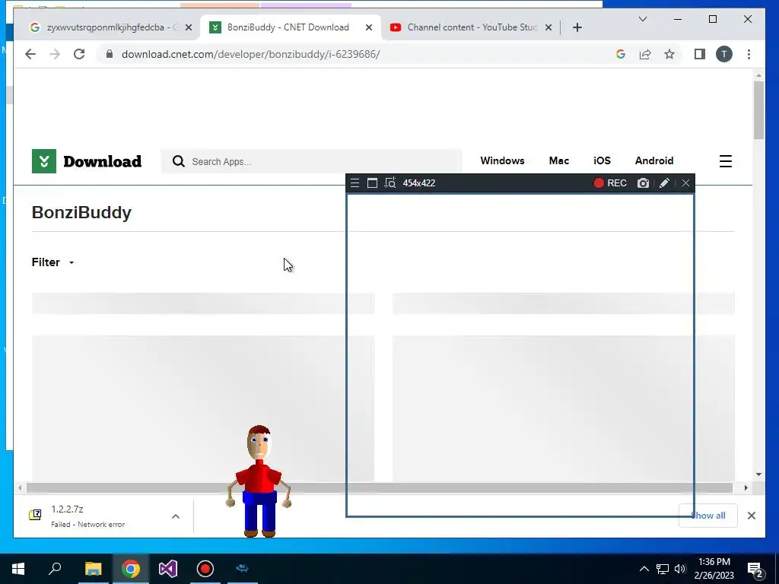
Task: Click Show all downloads
Action: (708, 516)
